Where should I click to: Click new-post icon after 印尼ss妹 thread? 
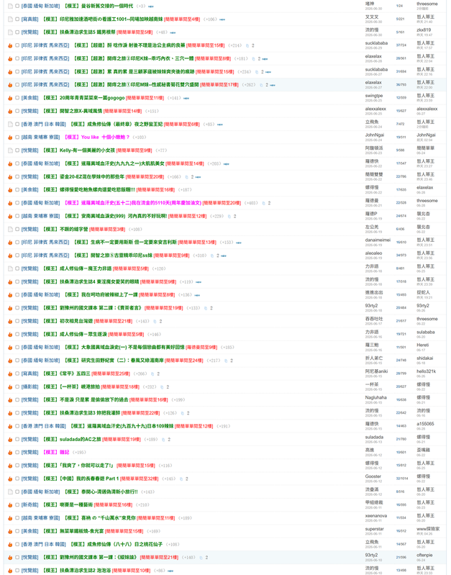(223, 256)
